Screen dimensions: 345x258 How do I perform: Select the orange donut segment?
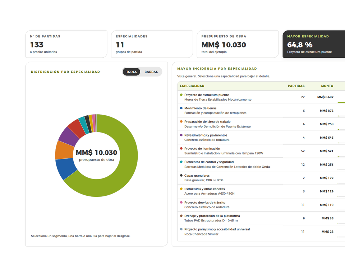pos(64,150)
